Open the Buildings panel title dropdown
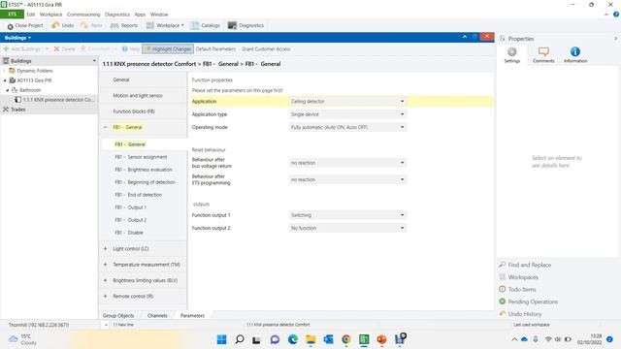621x349 pixels. (17, 38)
